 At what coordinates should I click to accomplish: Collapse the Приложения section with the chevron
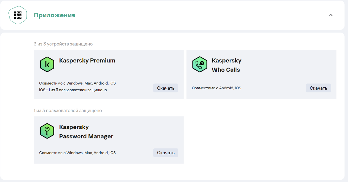pos(331,15)
